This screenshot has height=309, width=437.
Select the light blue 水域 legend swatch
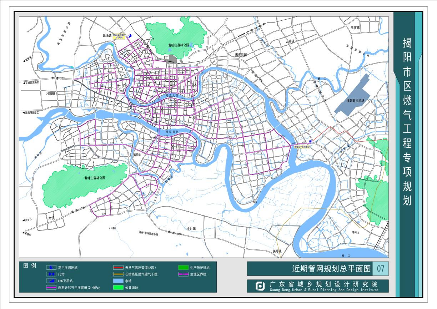(118, 281)
